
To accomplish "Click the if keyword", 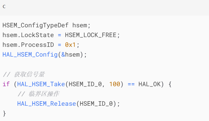I will 6,84.
